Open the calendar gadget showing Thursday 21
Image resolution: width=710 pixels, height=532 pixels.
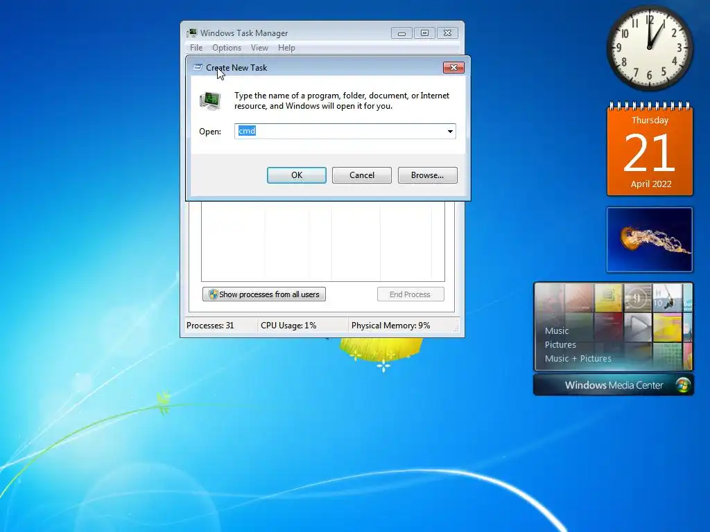[650, 150]
